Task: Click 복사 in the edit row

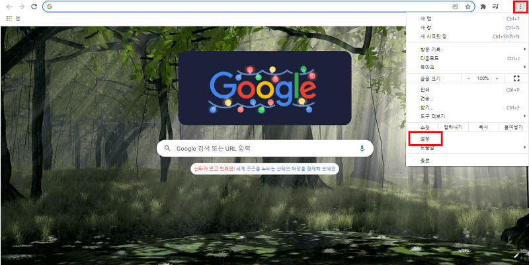Action: tap(483, 128)
